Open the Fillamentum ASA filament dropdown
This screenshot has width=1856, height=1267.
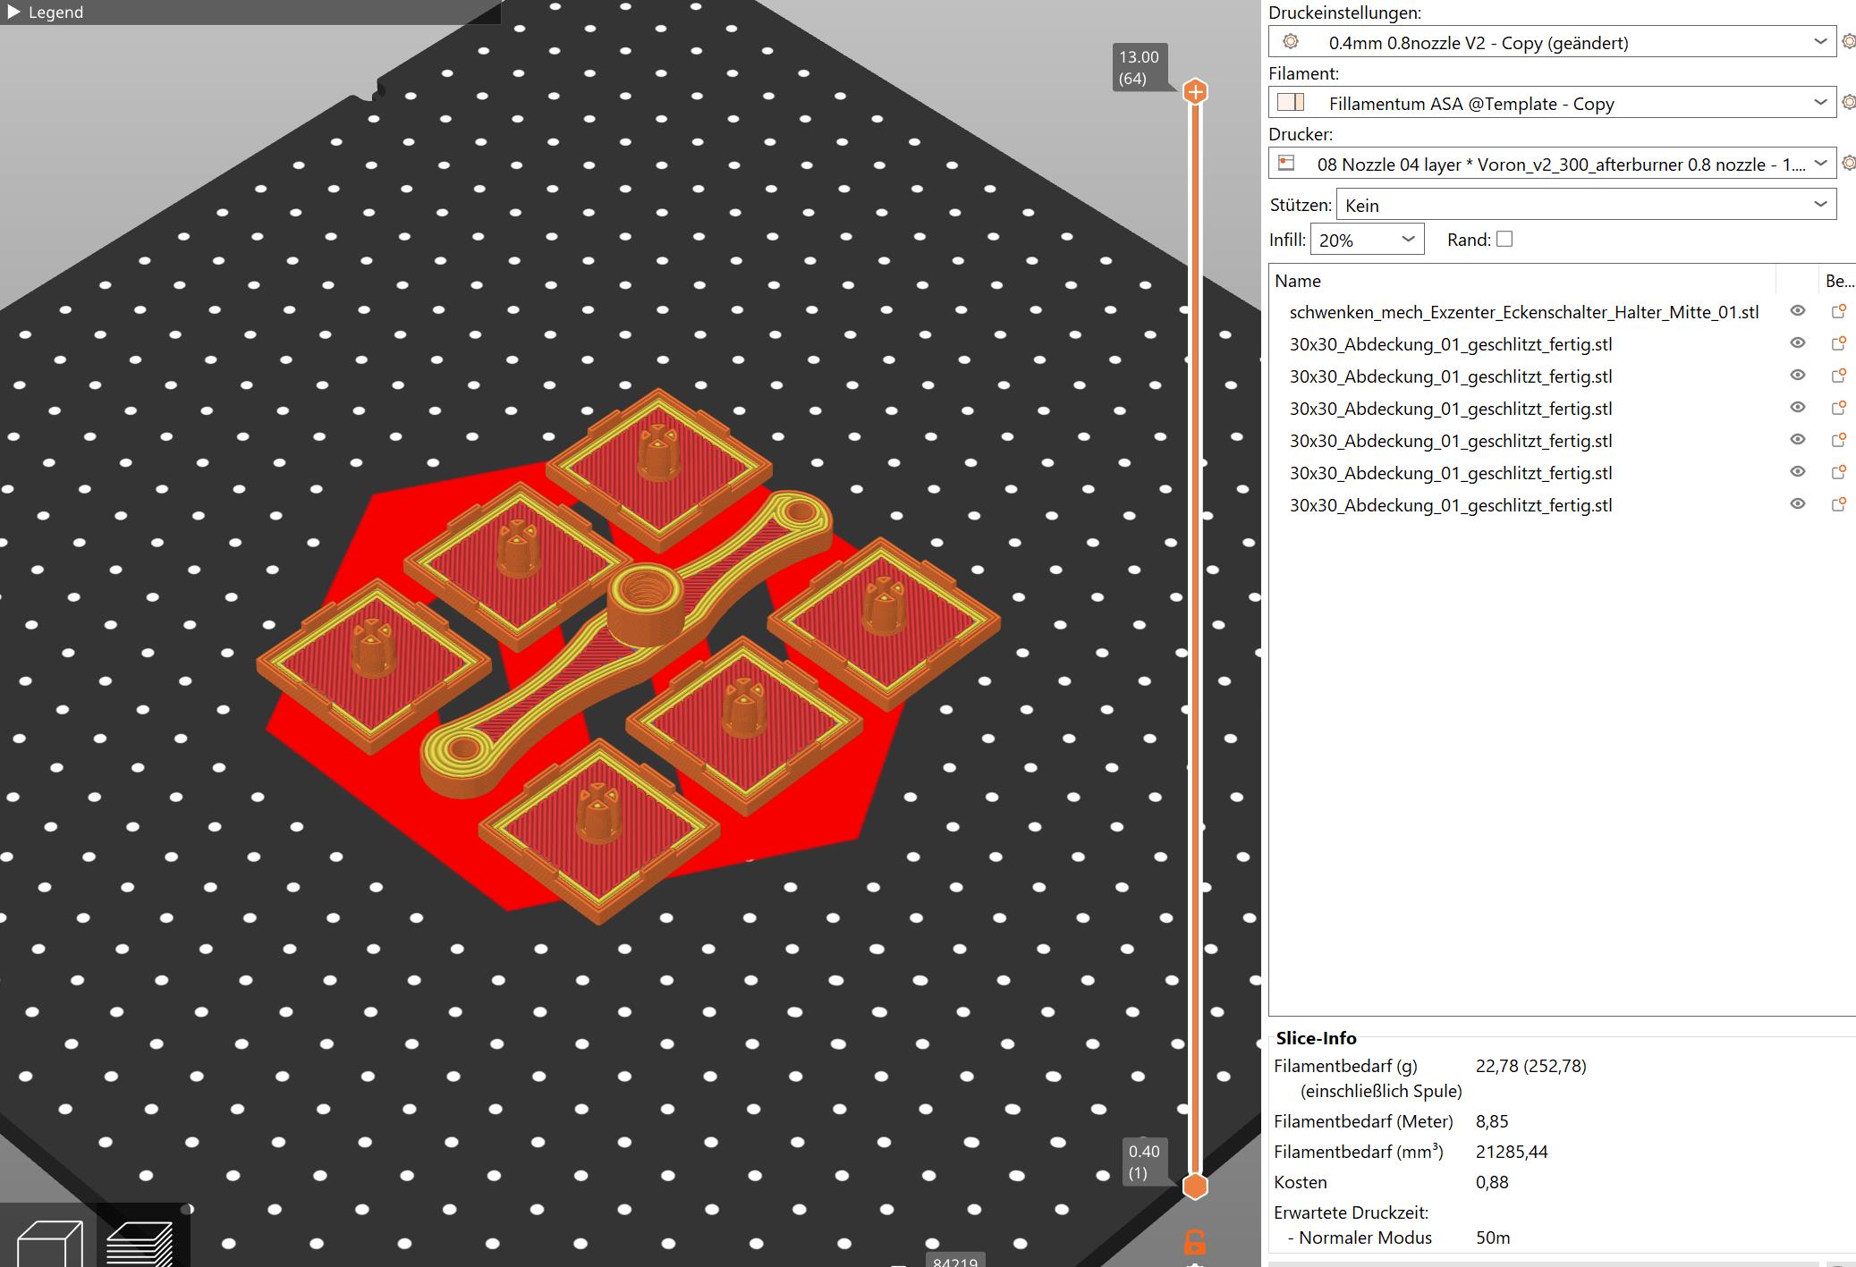[1552, 103]
